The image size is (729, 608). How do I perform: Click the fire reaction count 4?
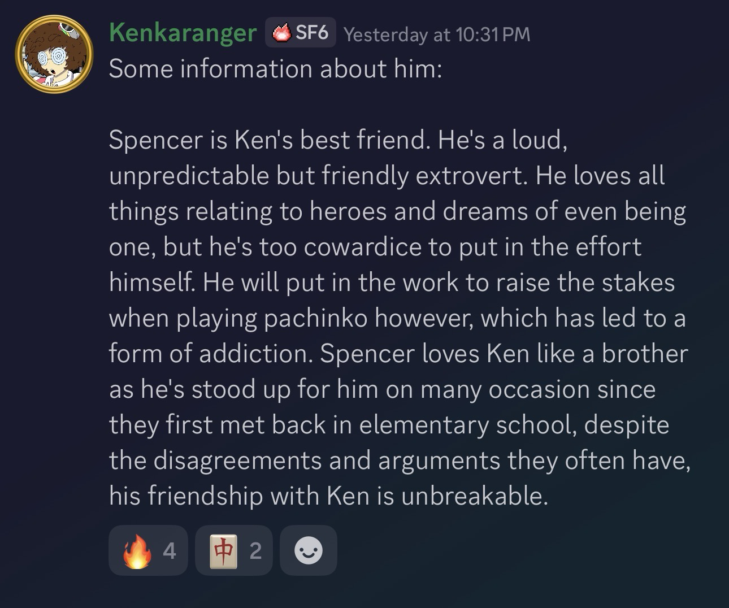(169, 551)
